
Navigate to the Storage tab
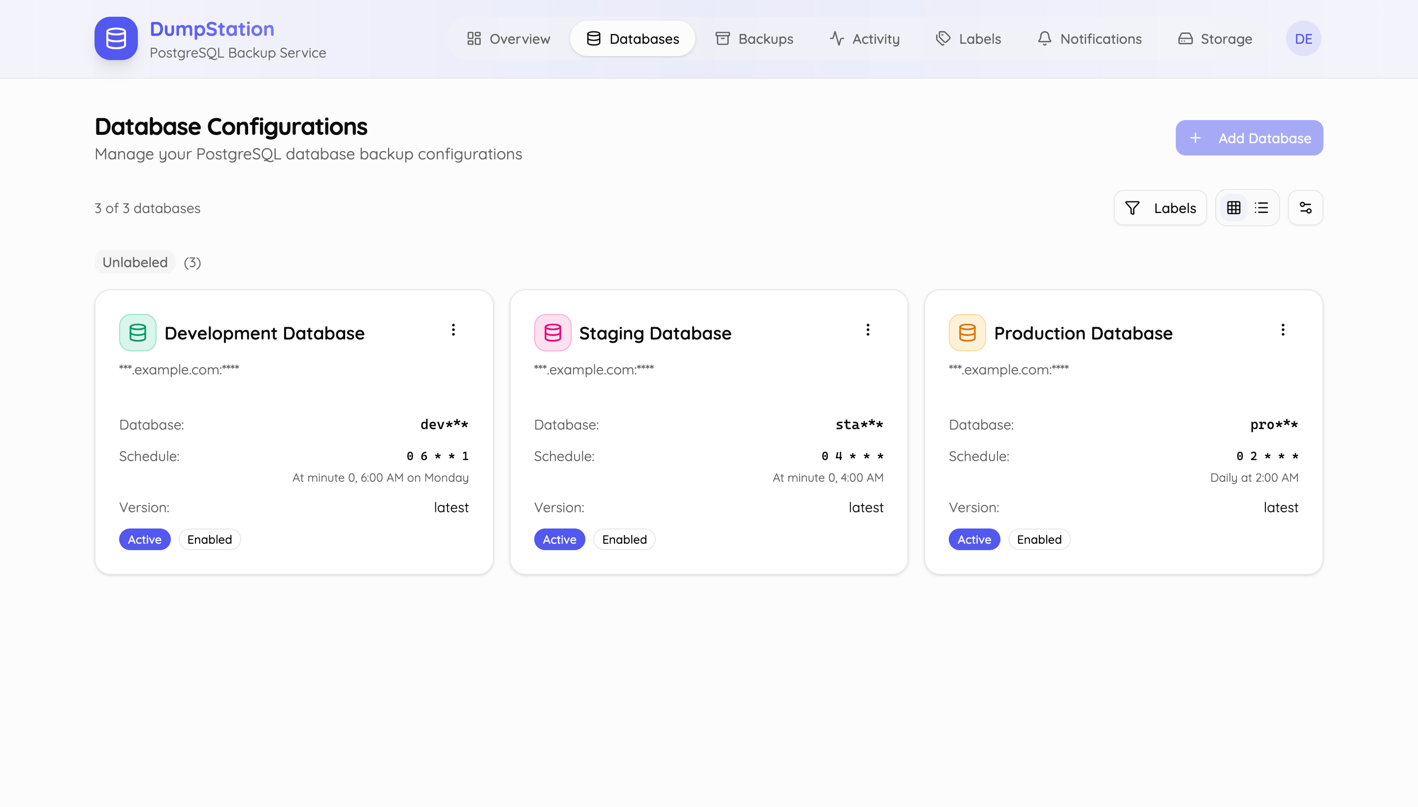point(1215,39)
